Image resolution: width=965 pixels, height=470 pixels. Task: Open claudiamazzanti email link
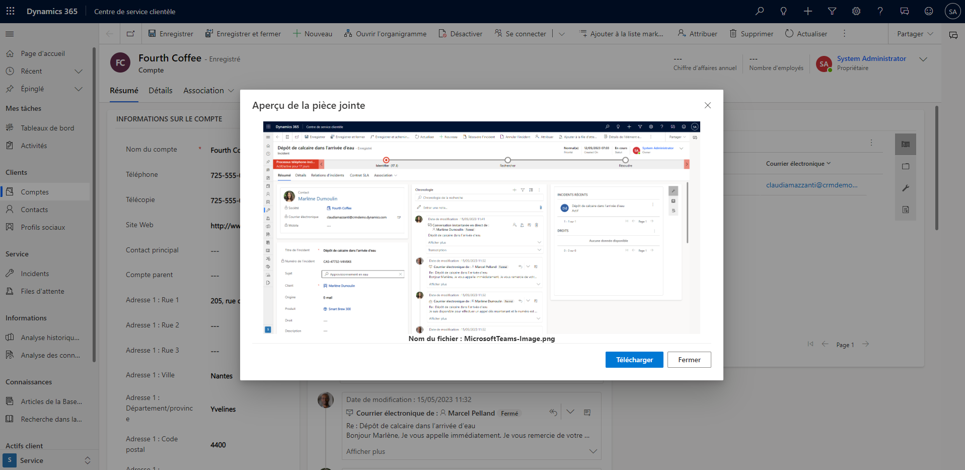coord(811,185)
